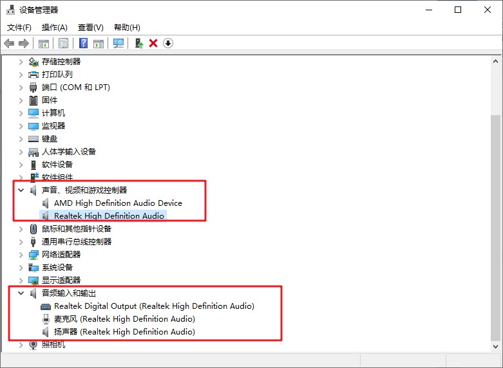Click the keyboard category icon
This screenshot has width=503, height=368.
tap(33, 139)
